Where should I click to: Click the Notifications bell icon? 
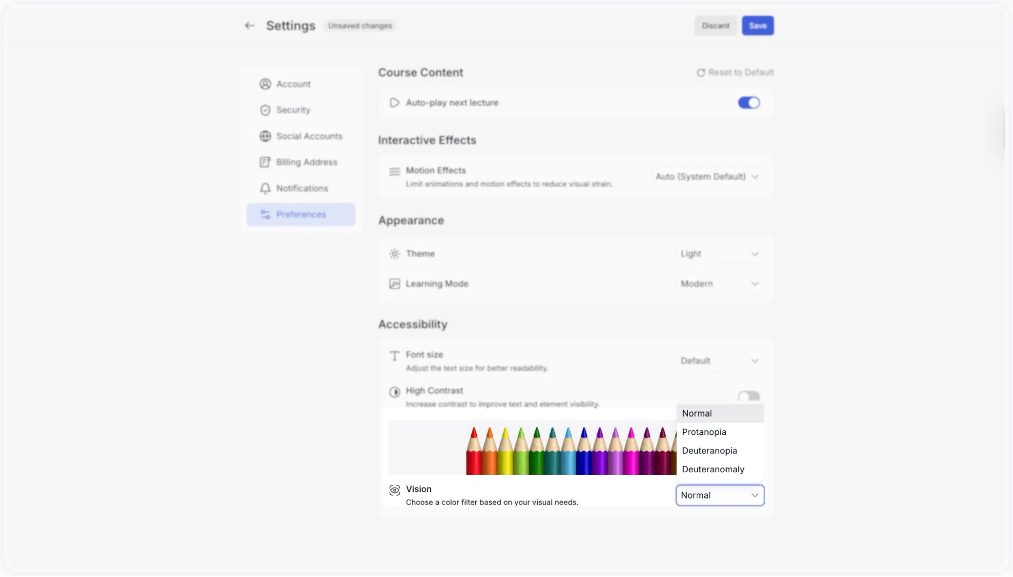coord(265,188)
